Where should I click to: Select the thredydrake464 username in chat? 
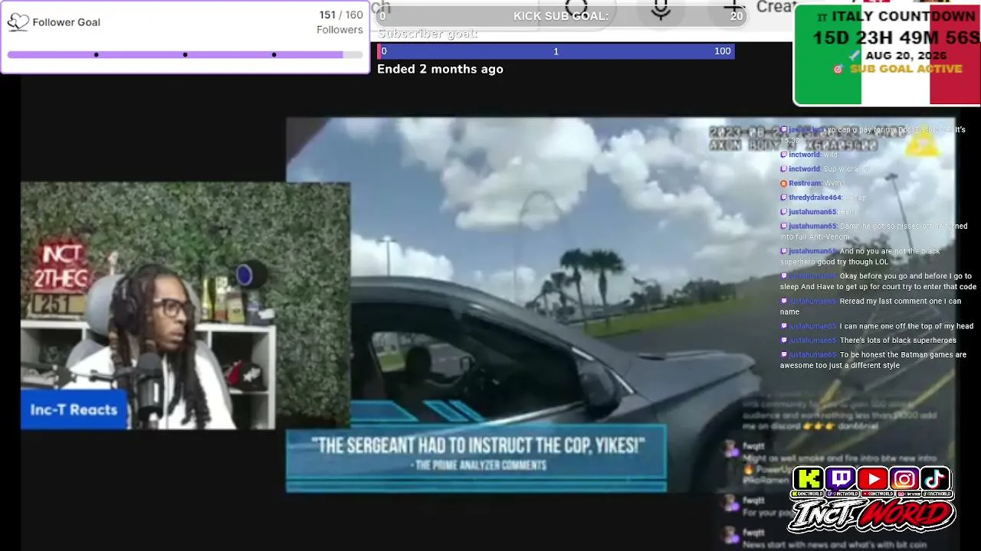(815, 198)
